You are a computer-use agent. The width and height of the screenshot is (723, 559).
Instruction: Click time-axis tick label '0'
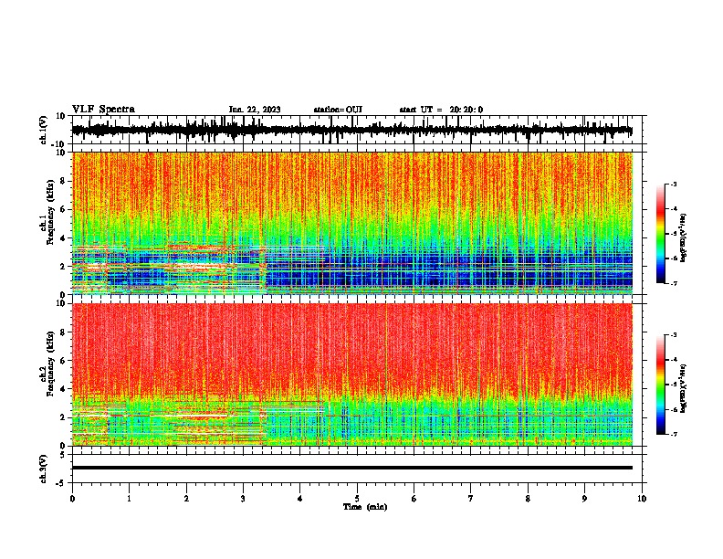click(72, 499)
